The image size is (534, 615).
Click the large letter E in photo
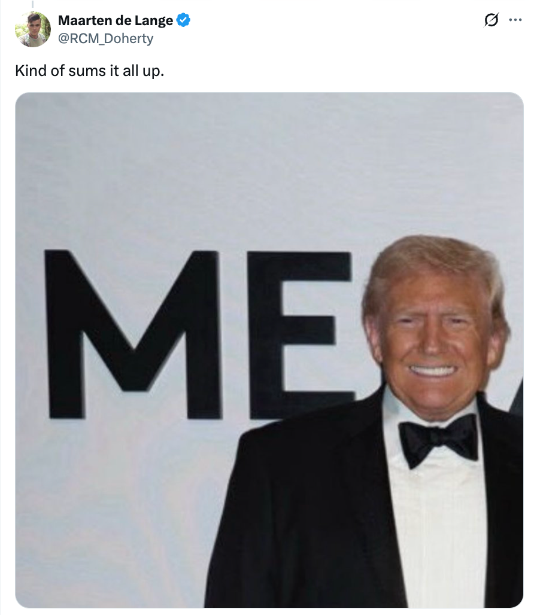(x=299, y=334)
